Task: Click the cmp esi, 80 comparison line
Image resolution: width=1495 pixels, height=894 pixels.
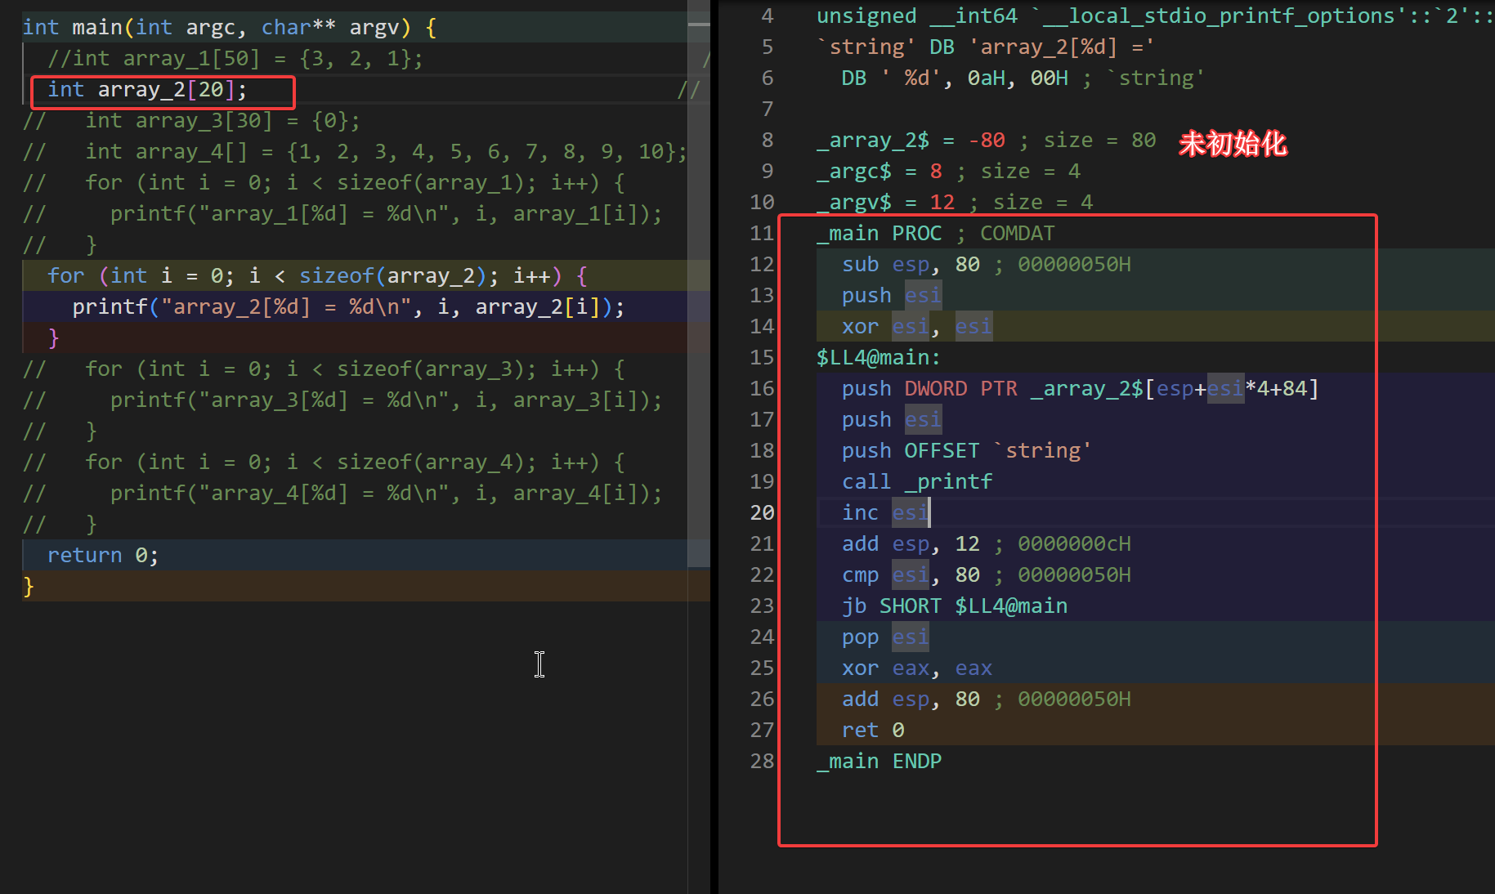Action: 911,574
